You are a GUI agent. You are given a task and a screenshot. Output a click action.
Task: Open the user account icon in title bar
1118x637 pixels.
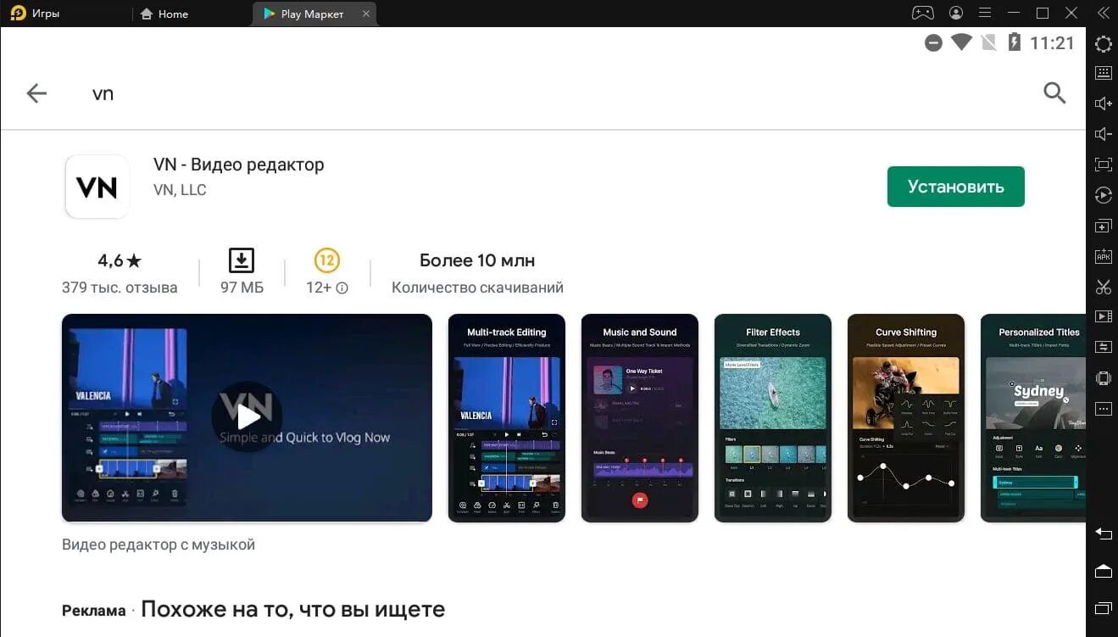(956, 13)
